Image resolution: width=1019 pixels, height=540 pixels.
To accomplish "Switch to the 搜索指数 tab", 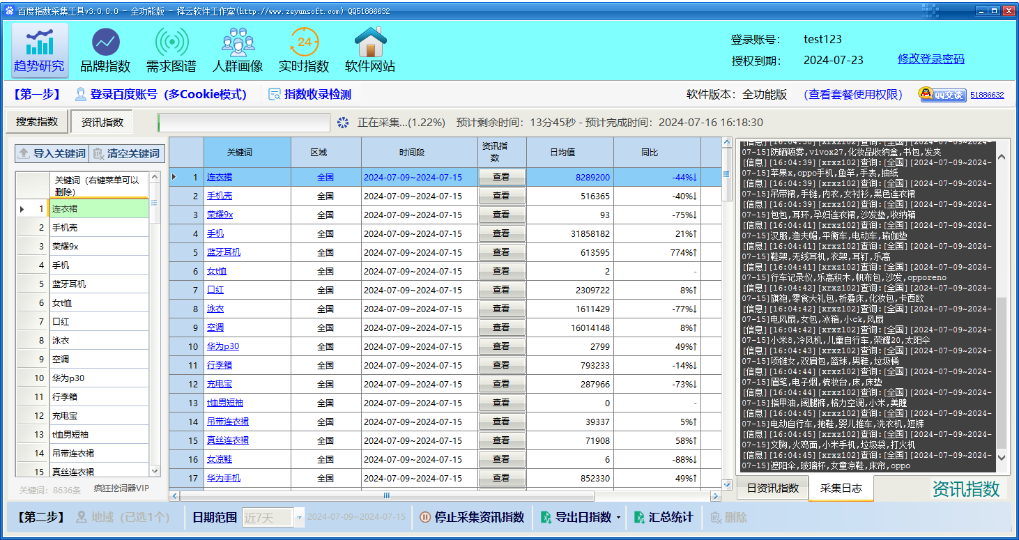I will pyautogui.click(x=38, y=121).
